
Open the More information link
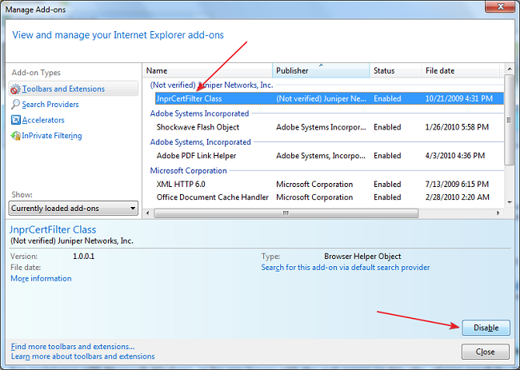coord(41,279)
